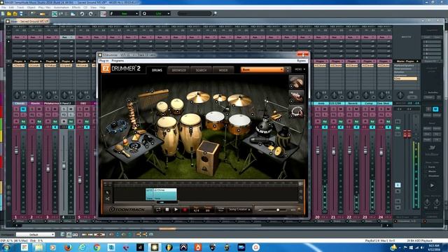Select the pencil tool in EZdrummer song track
448x252 pixels.
tap(108, 192)
